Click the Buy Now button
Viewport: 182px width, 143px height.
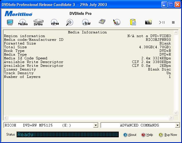click(168, 135)
